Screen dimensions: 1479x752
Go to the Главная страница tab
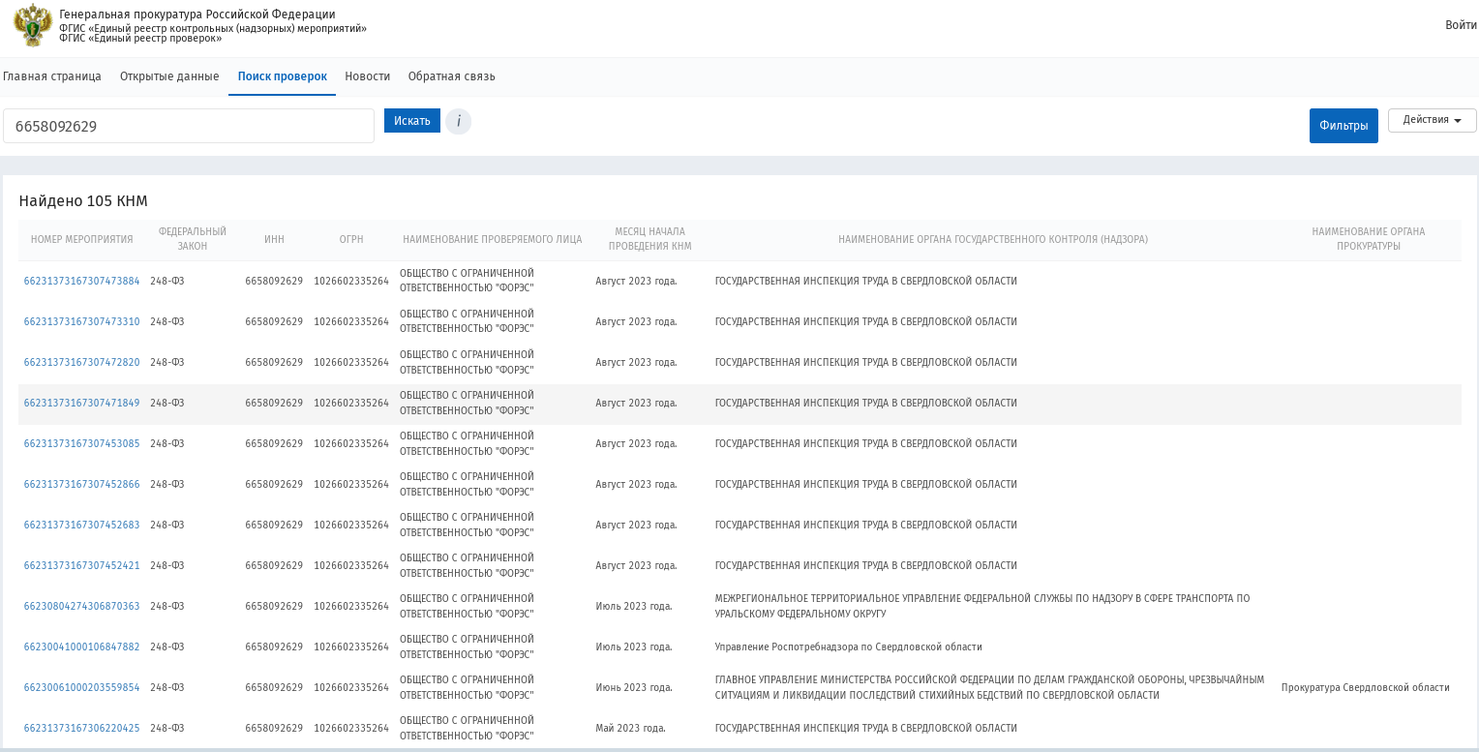coord(52,76)
